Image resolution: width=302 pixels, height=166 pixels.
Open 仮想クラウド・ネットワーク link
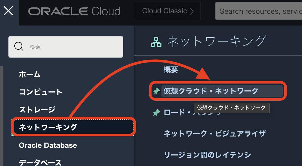click(x=211, y=91)
